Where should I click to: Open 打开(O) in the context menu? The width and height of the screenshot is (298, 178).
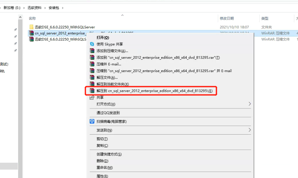click(x=103, y=38)
